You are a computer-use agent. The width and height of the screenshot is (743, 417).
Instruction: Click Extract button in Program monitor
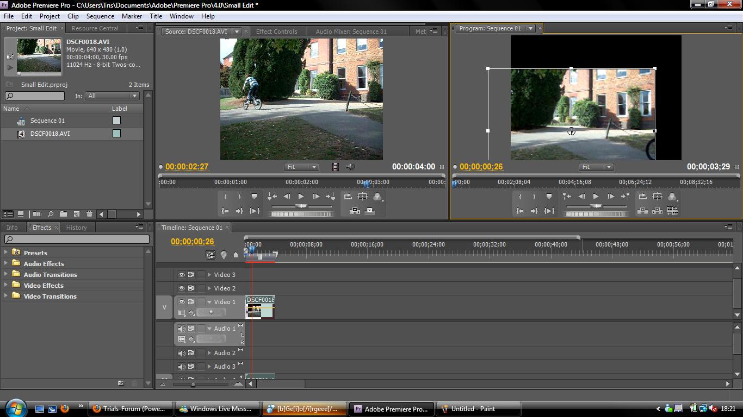[657, 211]
